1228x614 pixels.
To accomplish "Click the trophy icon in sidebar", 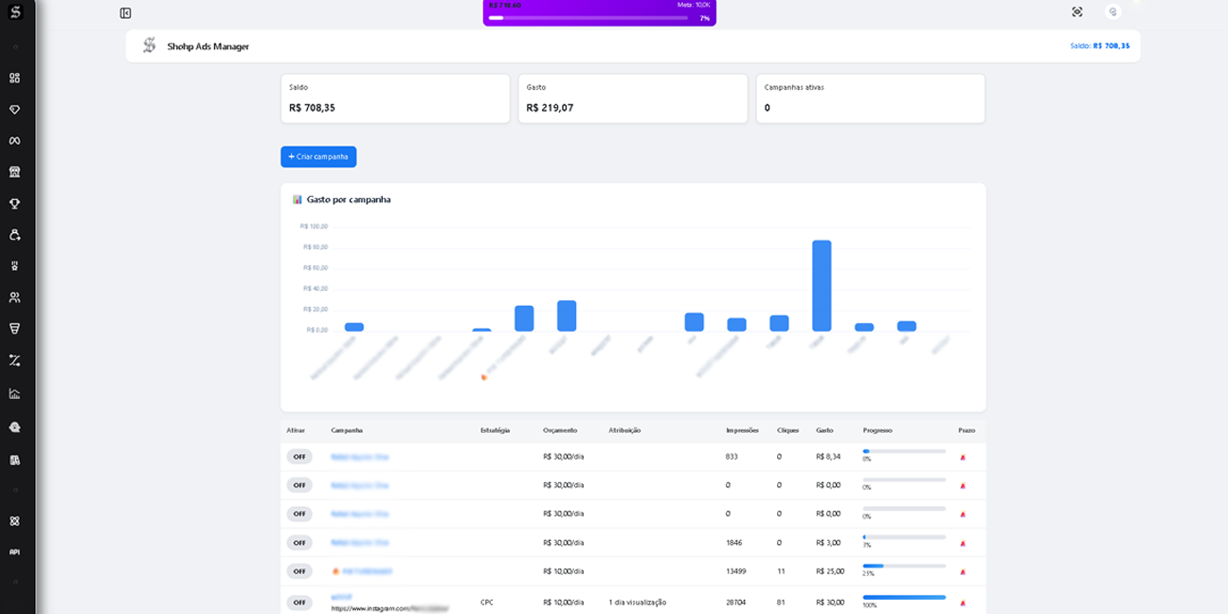I will coord(14,204).
